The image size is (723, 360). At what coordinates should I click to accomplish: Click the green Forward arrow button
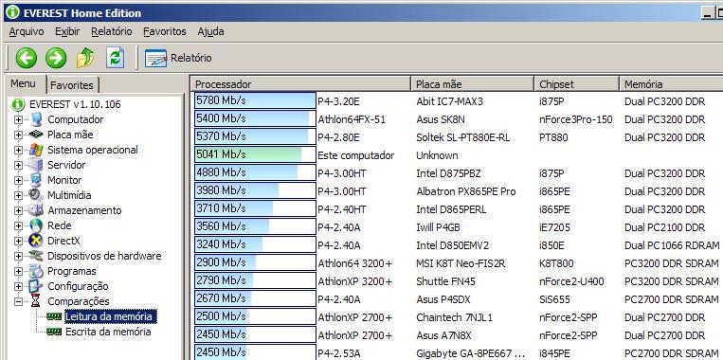[x=56, y=58]
